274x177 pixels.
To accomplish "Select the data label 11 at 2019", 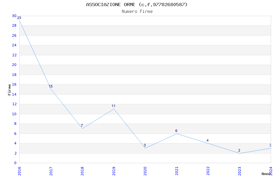I will (113, 106).
